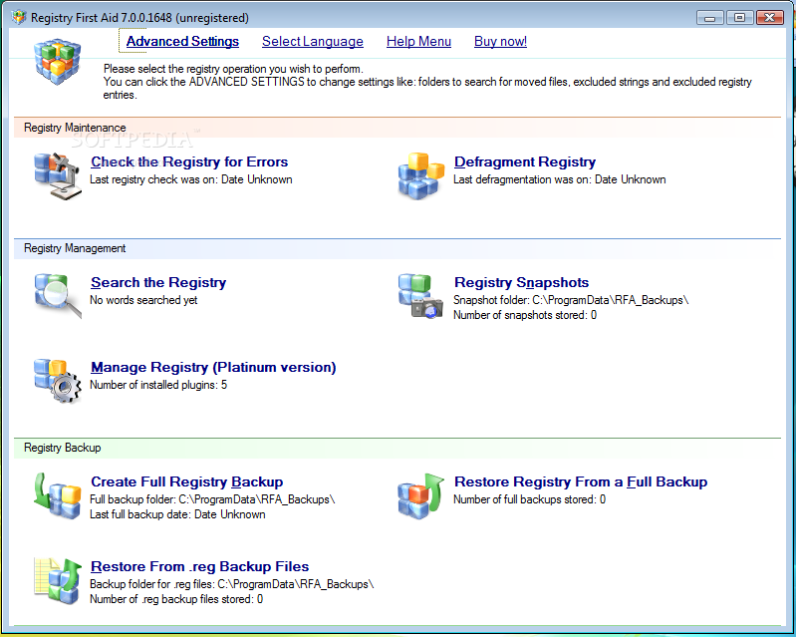The image size is (796, 637).
Task: Launch Defragment Registry
Action: pyautogui.click(x=525, y=161)
